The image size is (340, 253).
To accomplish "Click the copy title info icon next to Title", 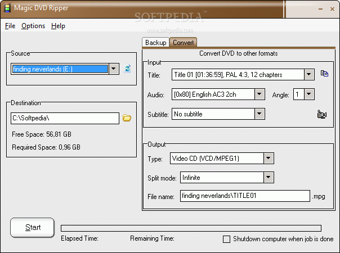I will [324, 74].
